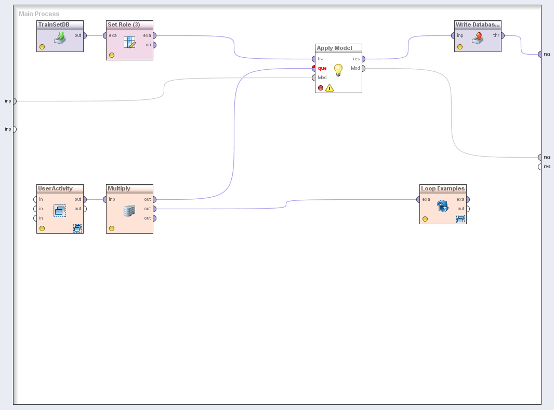554x410 pixels.
Task: Open Loop Examples' nested subprocess indicator
Action: point(460,219)
